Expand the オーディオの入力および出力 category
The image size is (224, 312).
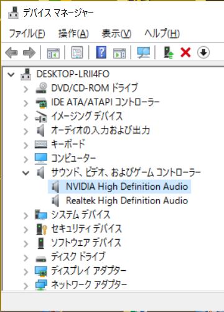[x=26, y=132]
